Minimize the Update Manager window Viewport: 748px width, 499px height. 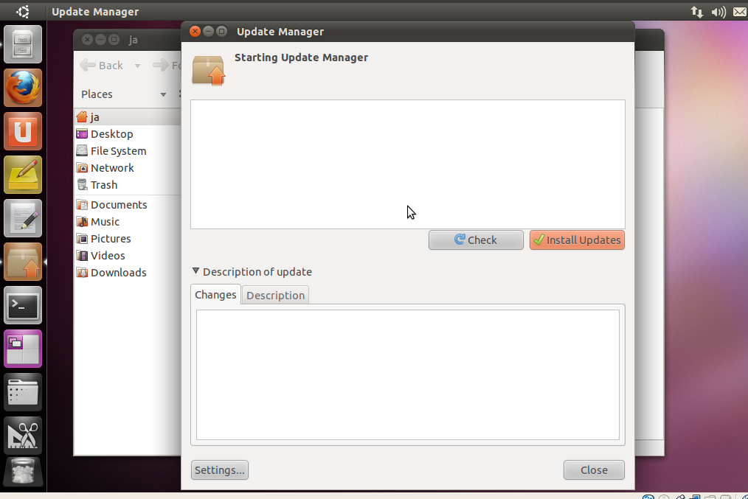coord(208,32)
